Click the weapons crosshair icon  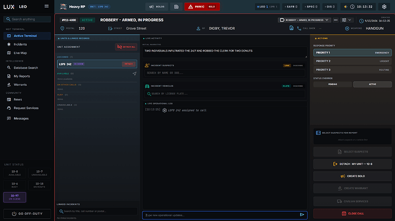[347, 29]
